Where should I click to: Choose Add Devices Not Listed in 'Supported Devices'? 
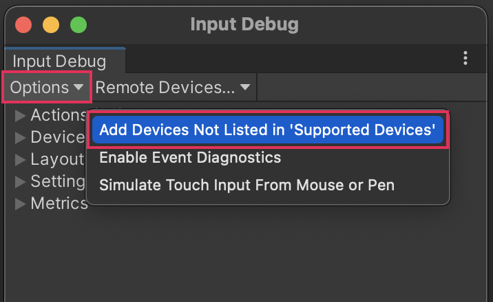coord(267,130)
